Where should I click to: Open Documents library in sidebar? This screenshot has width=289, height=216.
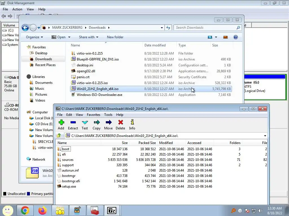[x=44, y=83]
